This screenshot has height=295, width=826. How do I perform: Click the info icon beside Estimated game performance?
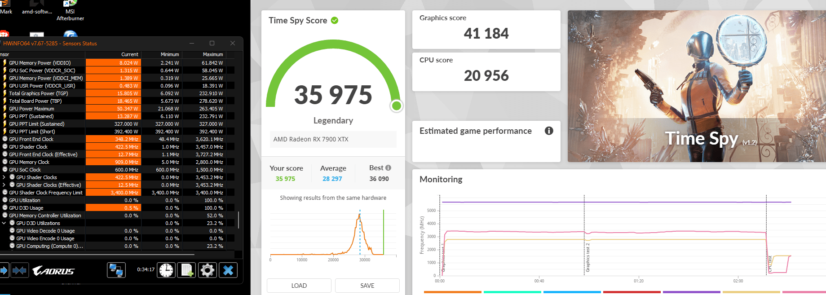[x=549, y=131]
